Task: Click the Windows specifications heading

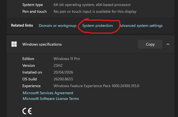Action: [x=42, y=44]
